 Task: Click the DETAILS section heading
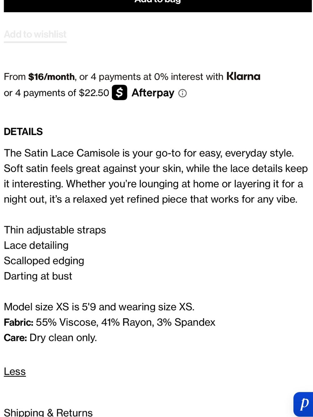point(23,132)
